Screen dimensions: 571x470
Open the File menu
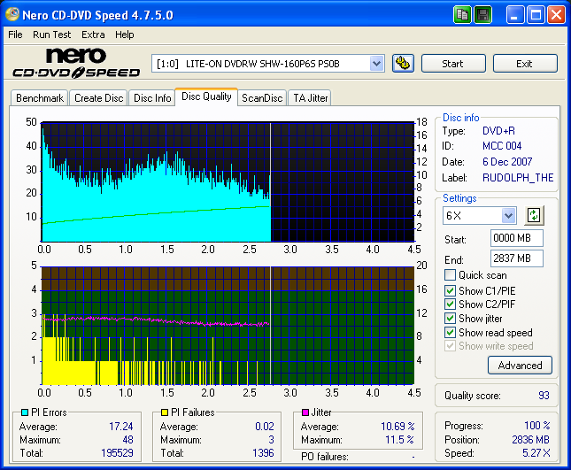(x=15, y=35)
